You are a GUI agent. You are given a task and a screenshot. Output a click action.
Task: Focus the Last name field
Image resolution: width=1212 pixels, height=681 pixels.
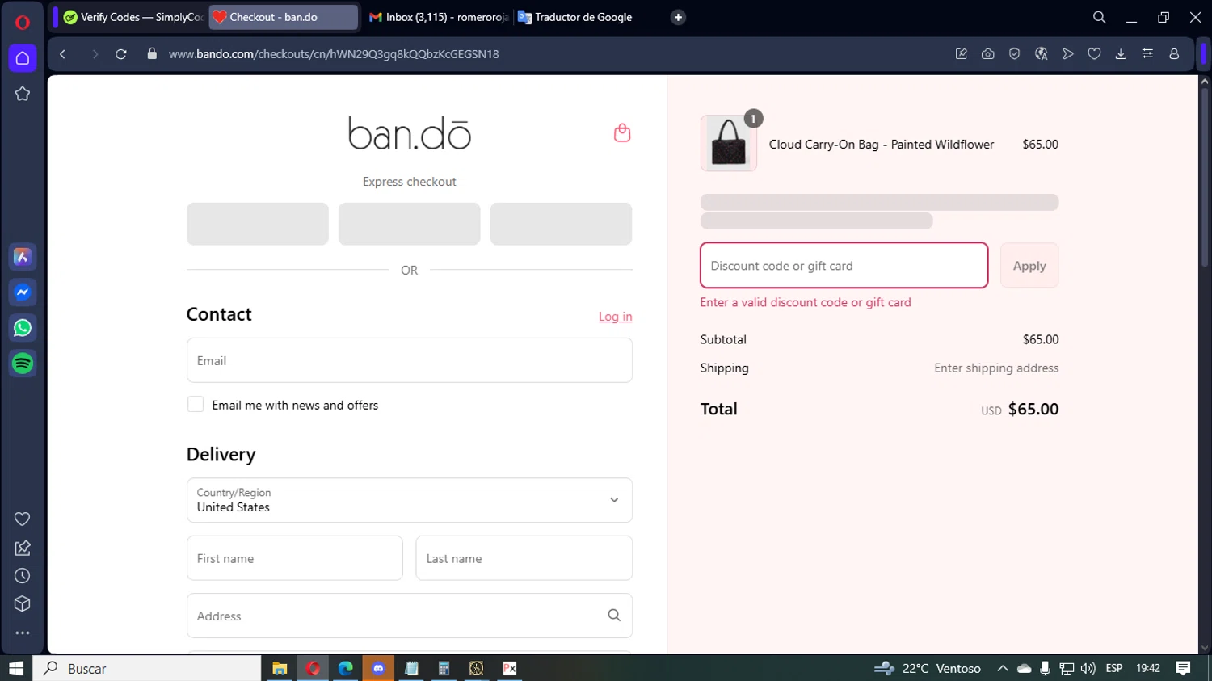[x=524, y=558]
